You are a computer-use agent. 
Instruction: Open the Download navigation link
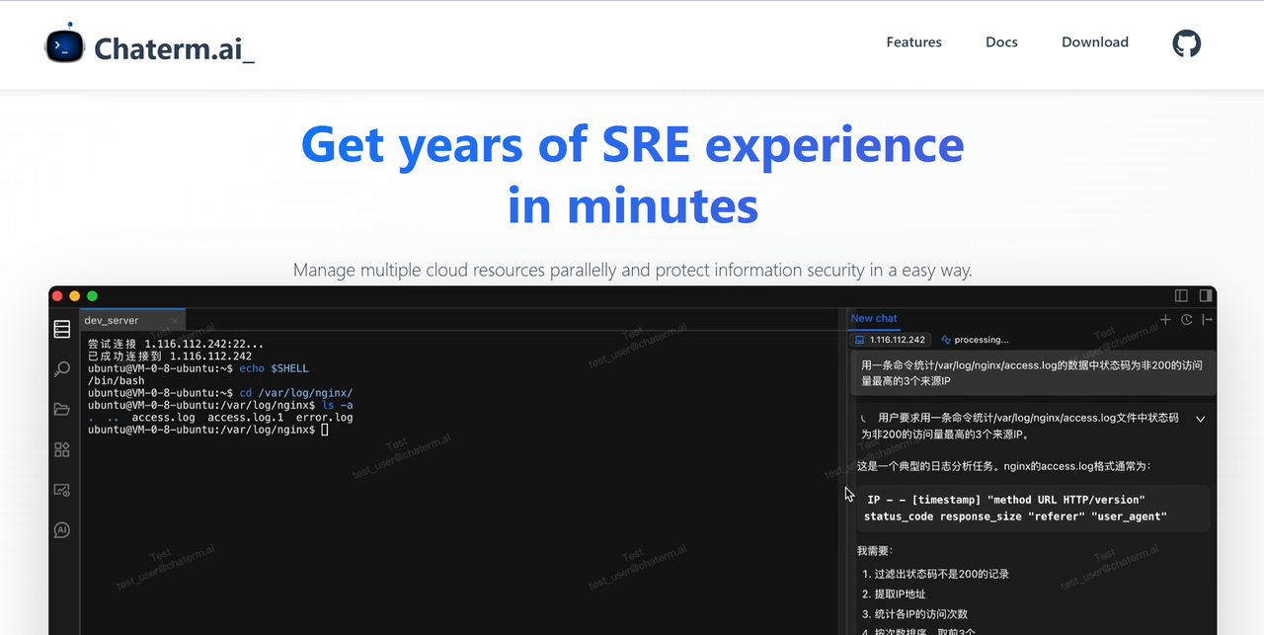click(x=1095, y=42)
